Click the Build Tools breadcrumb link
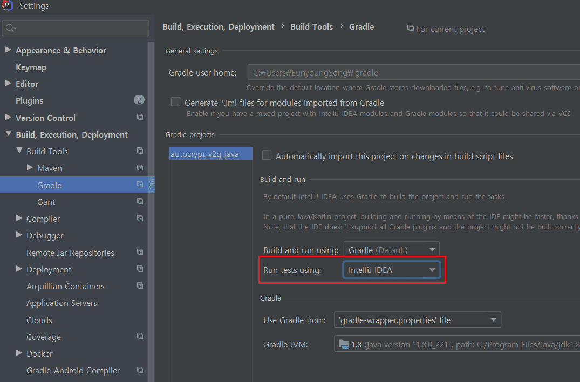Image resolution: width=580 pixels, height=382 pixels. (311, 27)
